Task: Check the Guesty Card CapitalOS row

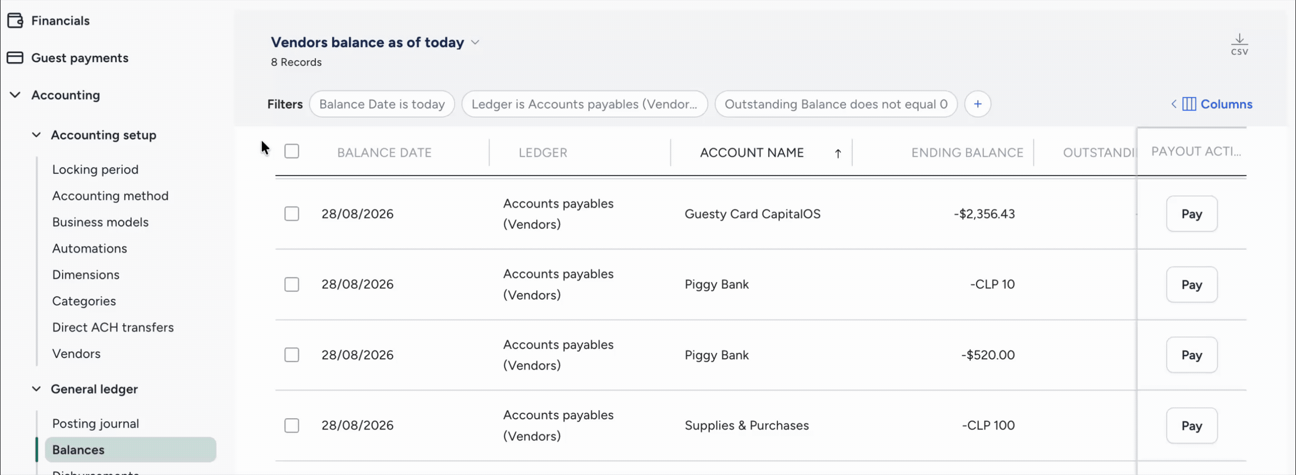Action: [x=292, y=214]
